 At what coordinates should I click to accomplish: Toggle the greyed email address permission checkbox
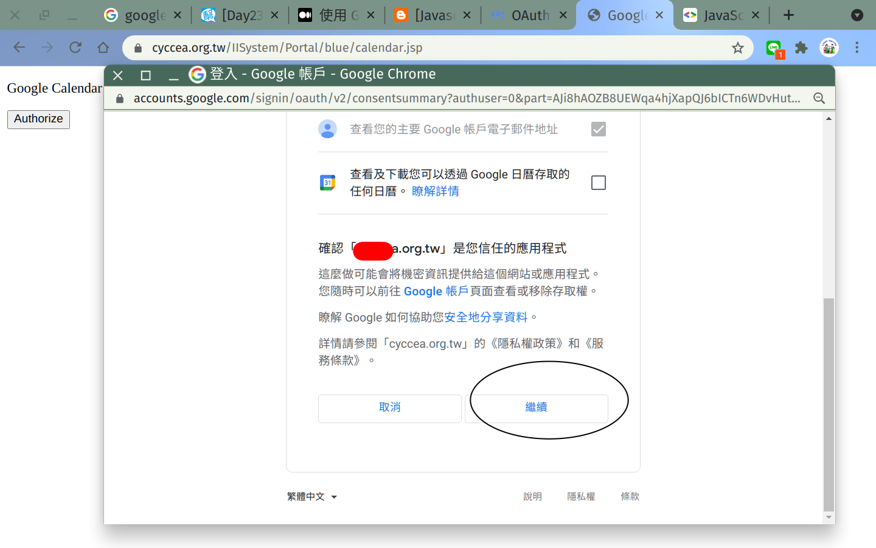pyautogui.click(x=599, y=129)
